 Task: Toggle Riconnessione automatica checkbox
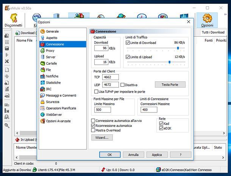point(93,126)
